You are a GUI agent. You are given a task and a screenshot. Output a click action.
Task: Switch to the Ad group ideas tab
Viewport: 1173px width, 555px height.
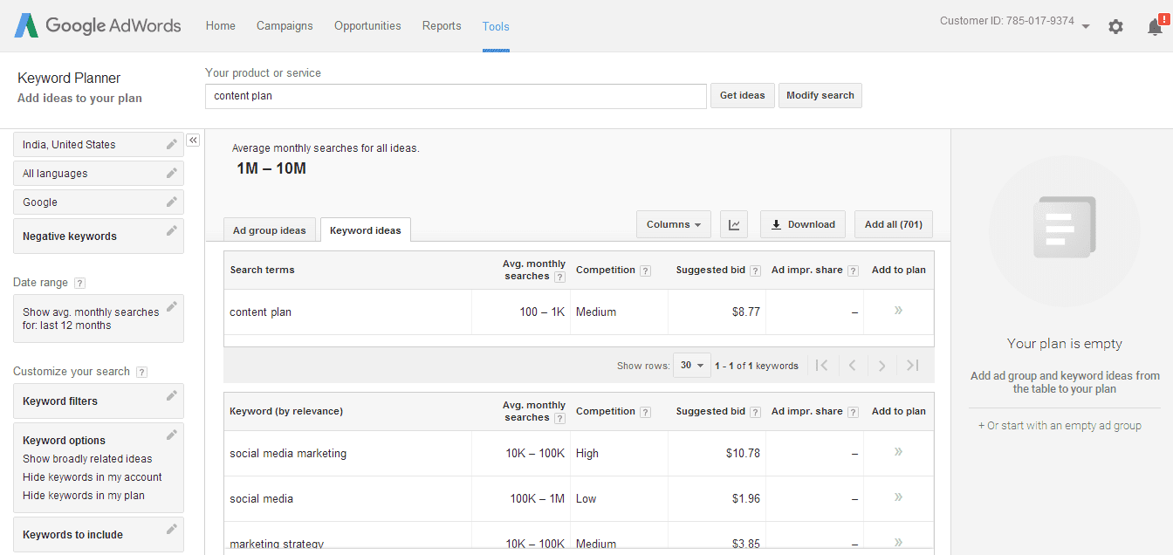(270, 230)
